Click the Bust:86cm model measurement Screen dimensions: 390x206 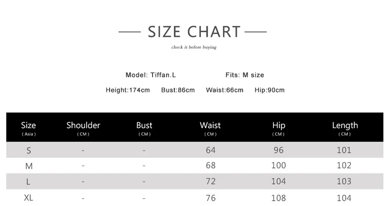pos(178,90)
